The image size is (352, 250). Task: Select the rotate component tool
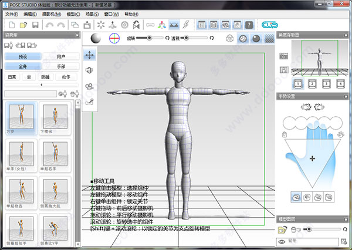89,70
